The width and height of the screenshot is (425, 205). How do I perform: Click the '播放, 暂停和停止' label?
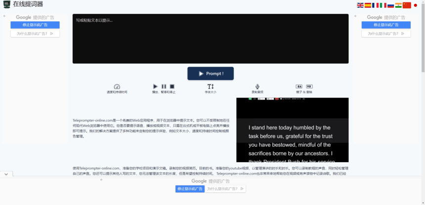tap(164, 92)
